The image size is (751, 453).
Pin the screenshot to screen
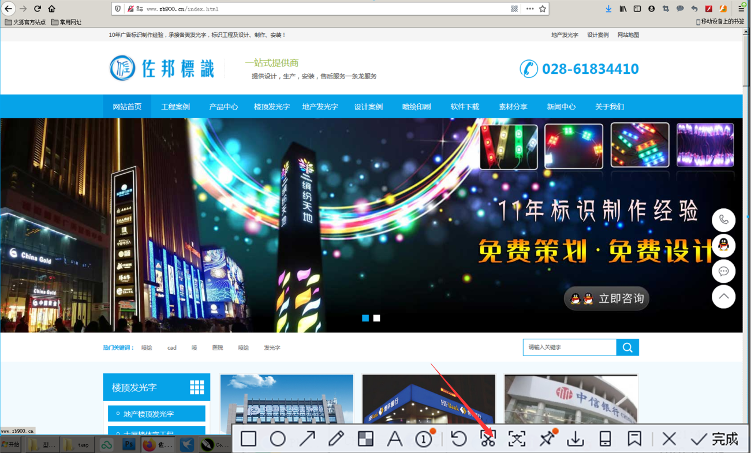coord(547,439)
